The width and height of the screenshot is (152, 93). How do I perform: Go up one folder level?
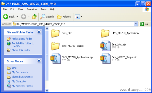pyautogui.click(x=35, y=17)
